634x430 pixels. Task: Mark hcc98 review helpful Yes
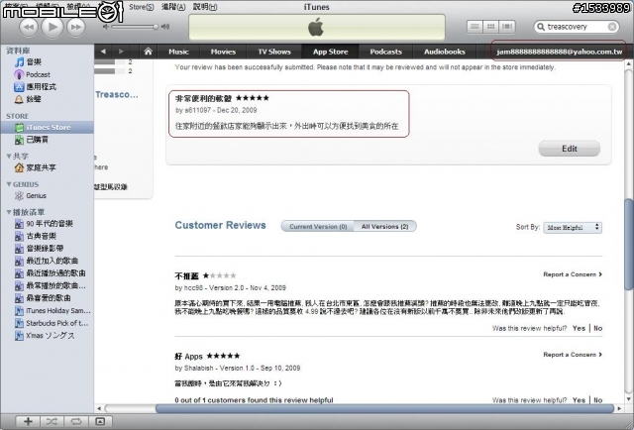(x=579, y=328)
